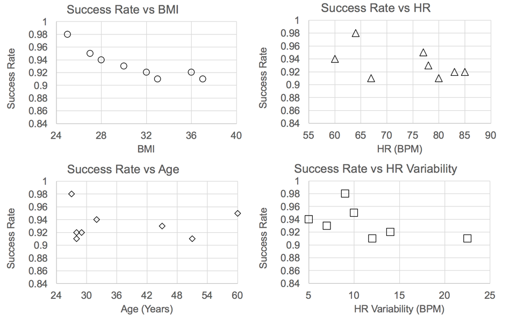Click the highest circle marker in BMI chart
Image resolution: width=510 pixels, height=322 pixels.
click(67, 34)
